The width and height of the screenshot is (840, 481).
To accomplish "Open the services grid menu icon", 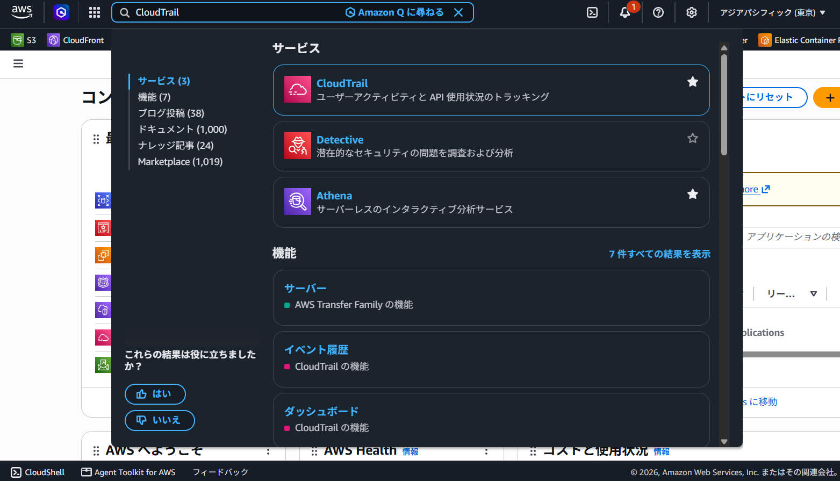I will 95,12.
